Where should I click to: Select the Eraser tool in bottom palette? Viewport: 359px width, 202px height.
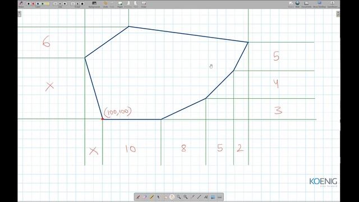(x=145, y=197)
